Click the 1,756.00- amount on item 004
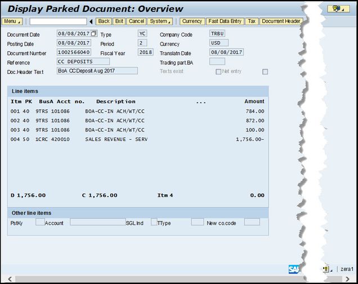 pos(250,139)
